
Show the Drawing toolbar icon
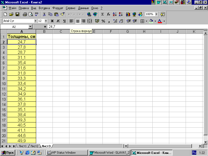click(140, 14)
